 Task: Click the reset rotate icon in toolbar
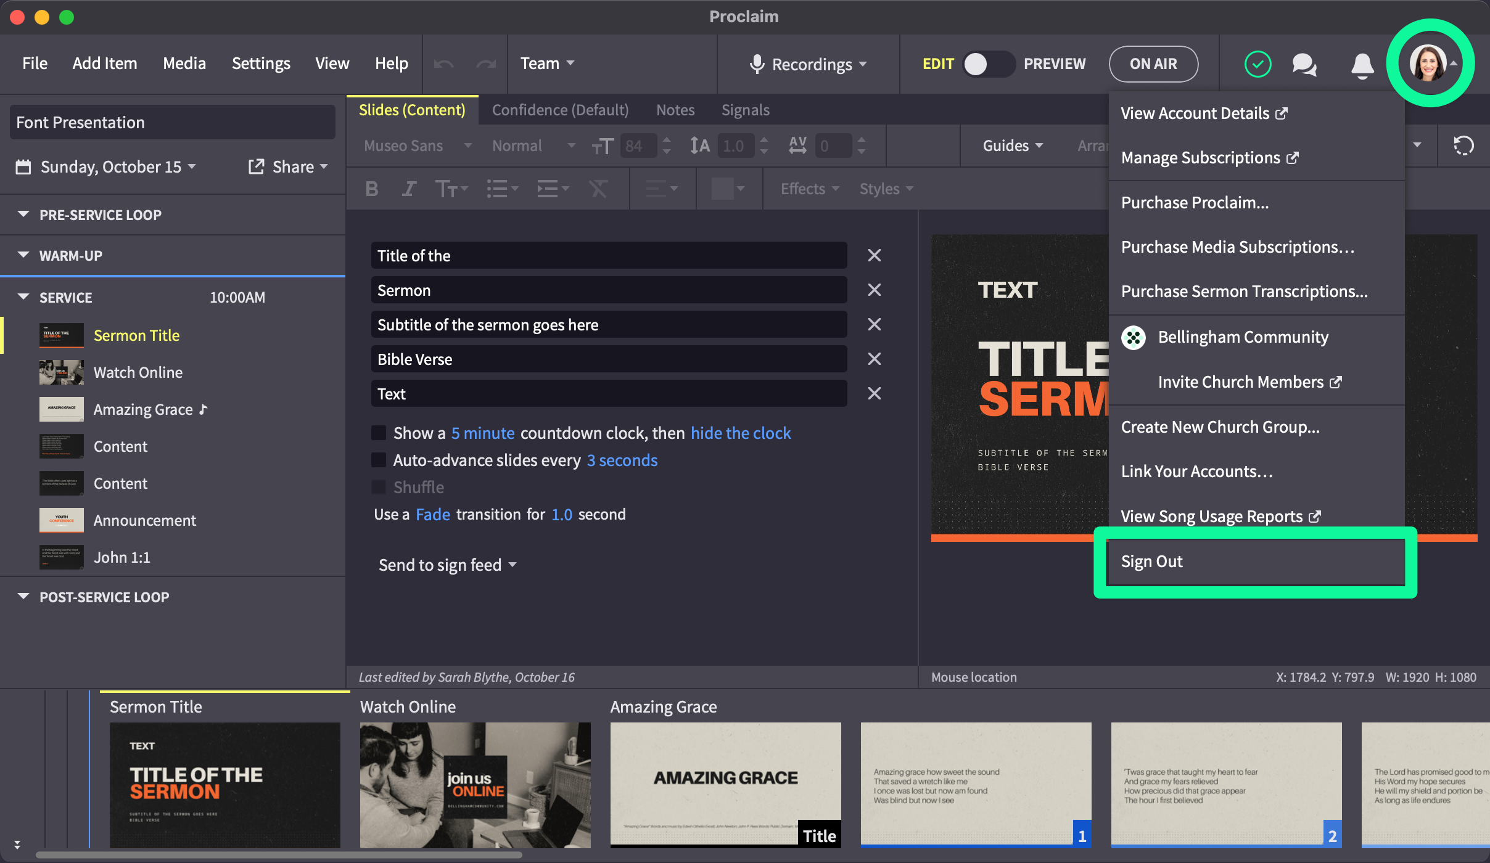coord(1463,145)
